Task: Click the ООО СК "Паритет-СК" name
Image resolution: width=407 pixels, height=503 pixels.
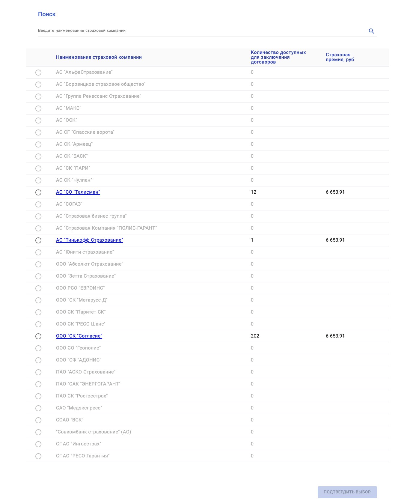Action: pyautogui.click(x=81, y=312)
